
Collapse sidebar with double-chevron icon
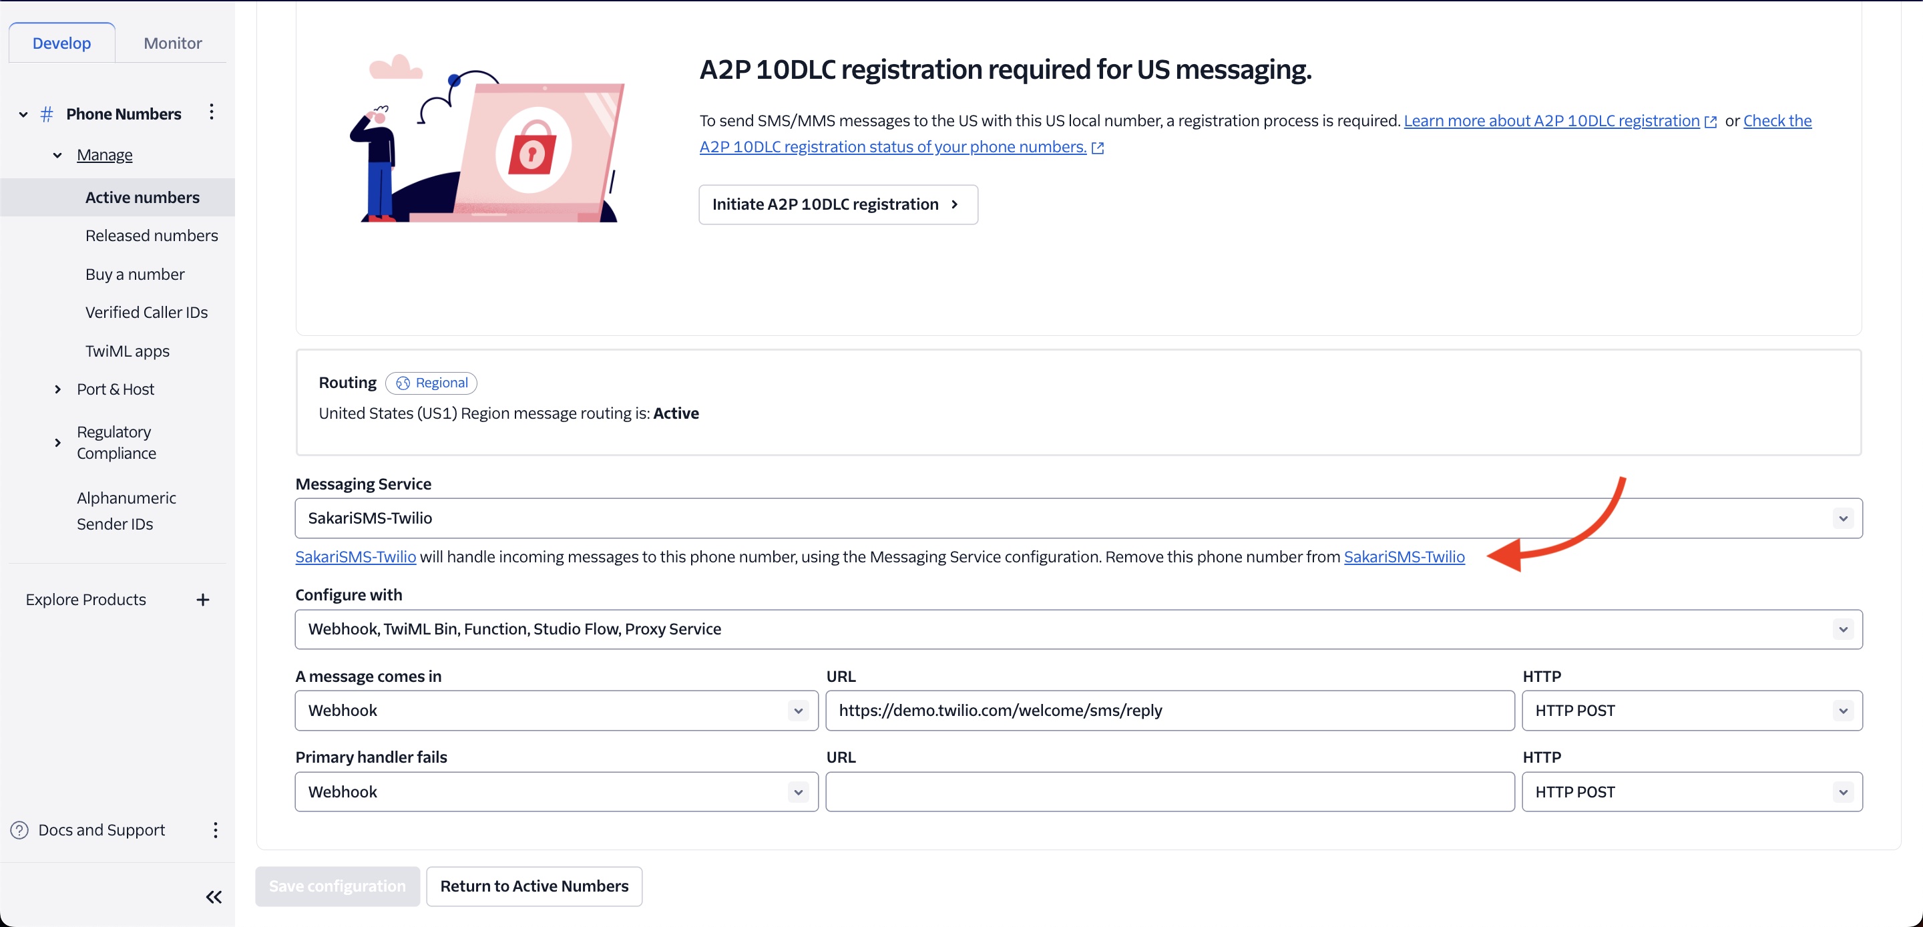click(x=214, y=897)
